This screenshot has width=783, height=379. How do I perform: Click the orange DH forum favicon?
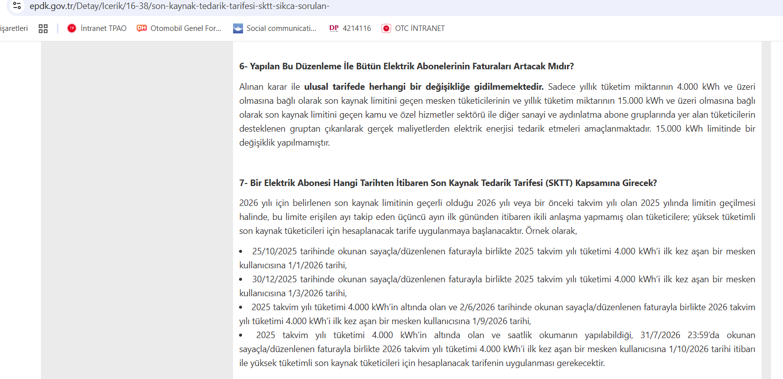click(x=142, y=28)
